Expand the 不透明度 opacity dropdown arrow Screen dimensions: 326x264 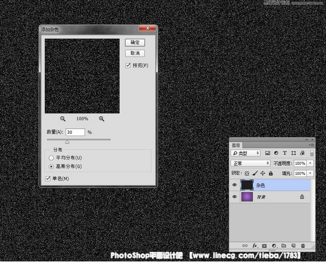coord(310,163)
